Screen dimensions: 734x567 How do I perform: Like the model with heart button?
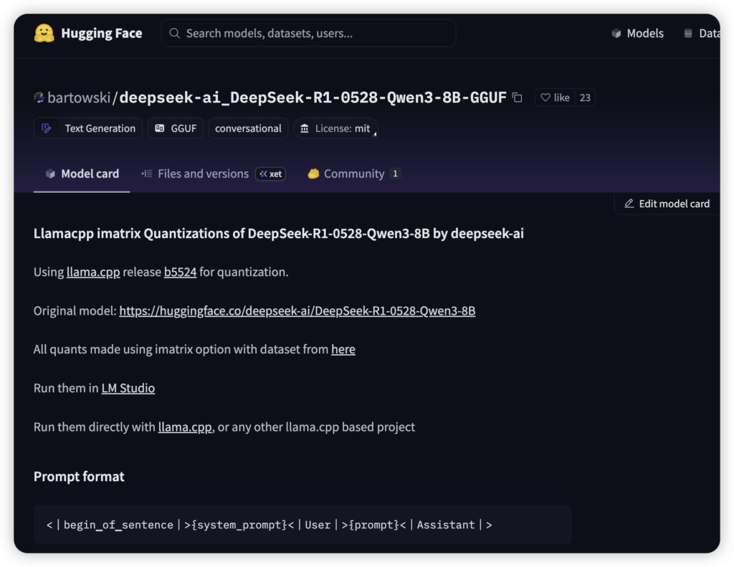coord(556,97)
